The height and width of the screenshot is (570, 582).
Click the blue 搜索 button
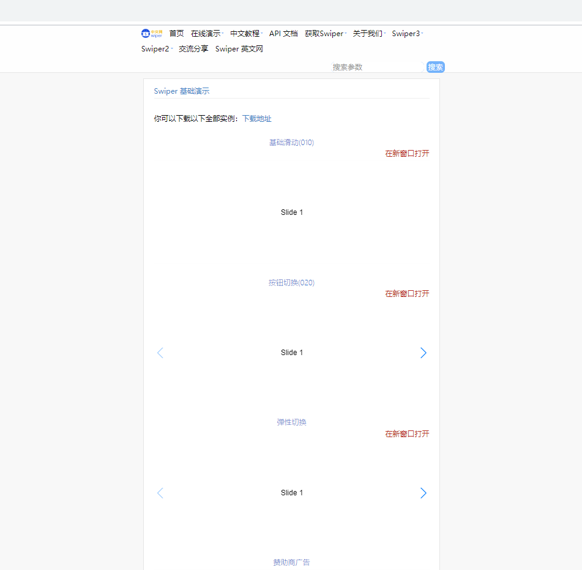435,67
